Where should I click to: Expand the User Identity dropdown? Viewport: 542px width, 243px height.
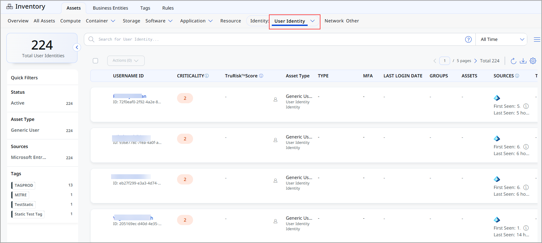coord(312,21)
